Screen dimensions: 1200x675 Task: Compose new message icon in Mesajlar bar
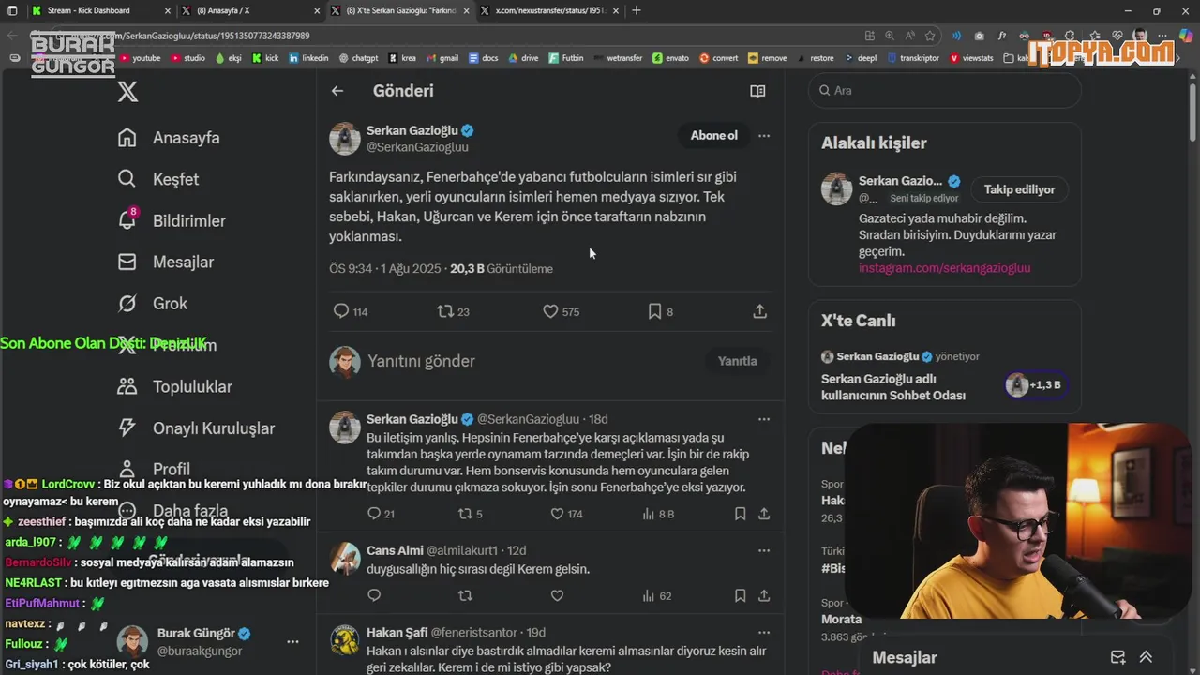[1117, 657]
